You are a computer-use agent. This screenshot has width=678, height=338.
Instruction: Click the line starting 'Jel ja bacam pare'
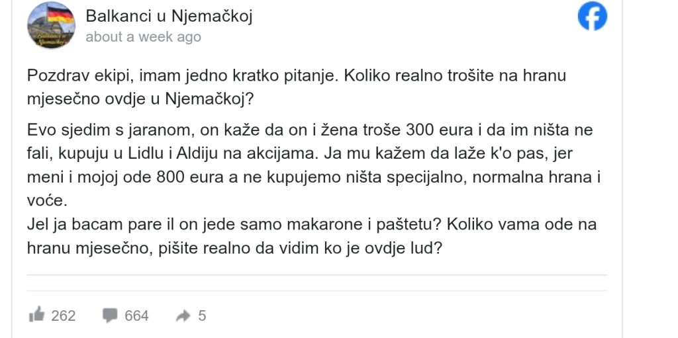[x=312, y=224]
